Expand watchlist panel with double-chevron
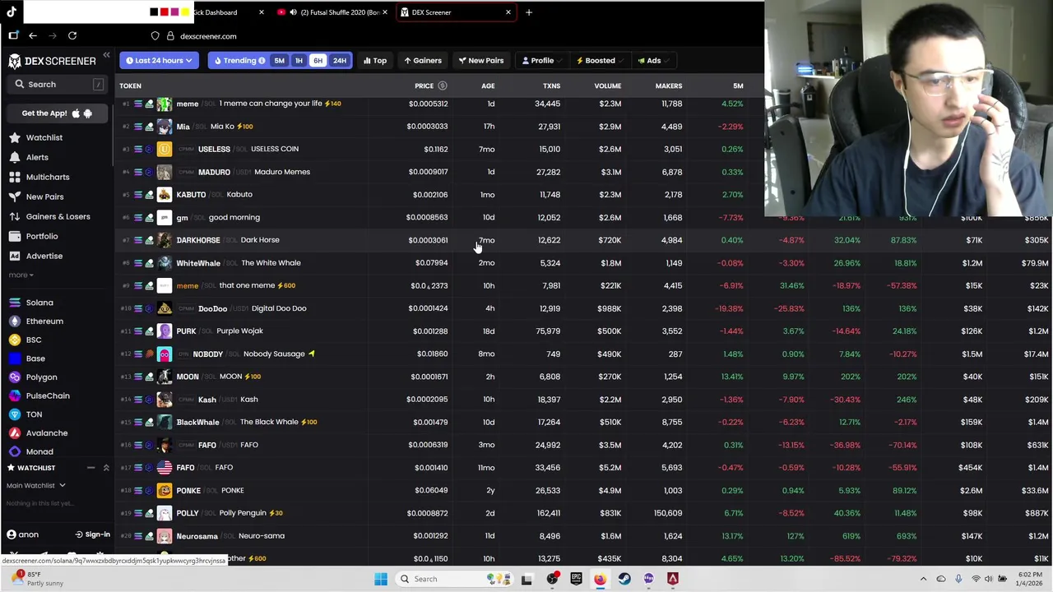 click(106, 468)
